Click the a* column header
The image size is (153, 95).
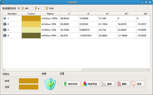[x=88, y=14]
